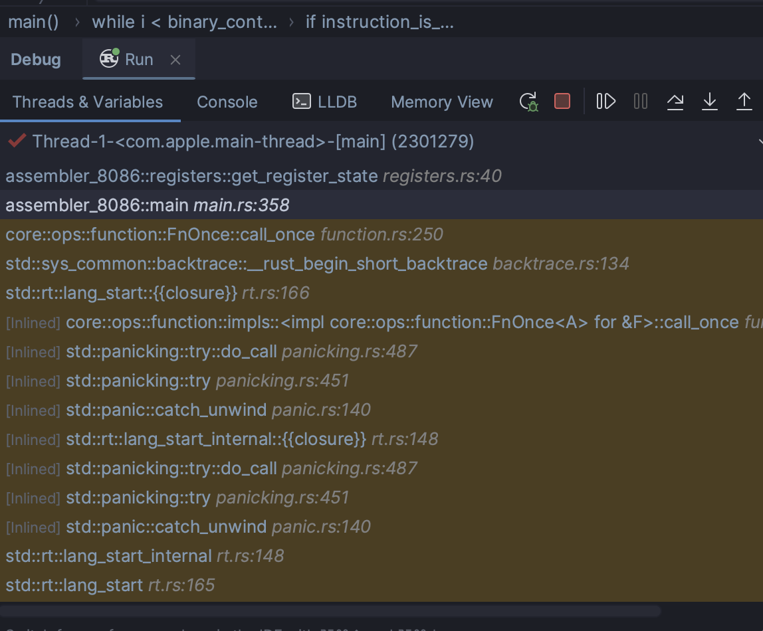Click main() in the breadcrumb bar
Image resolution: width=763 pixels, height=631 pixels.
coord(33,22)
